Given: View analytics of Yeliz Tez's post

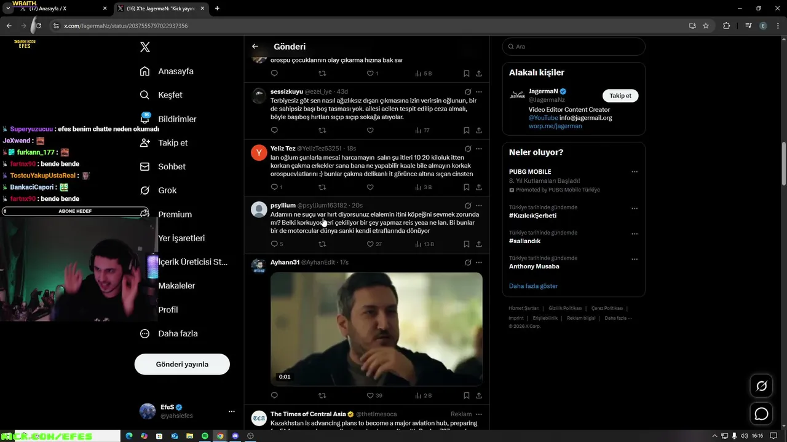Looking at the screenshot, I should point(424,187).
